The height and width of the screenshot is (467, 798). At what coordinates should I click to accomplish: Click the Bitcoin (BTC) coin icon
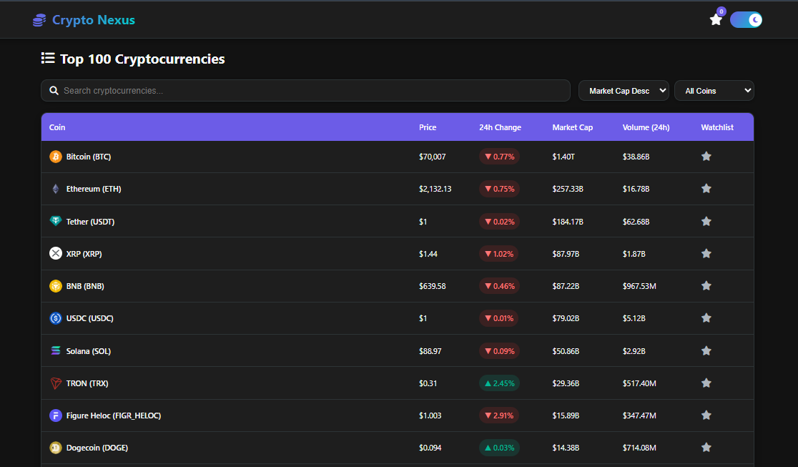point(56,156)
